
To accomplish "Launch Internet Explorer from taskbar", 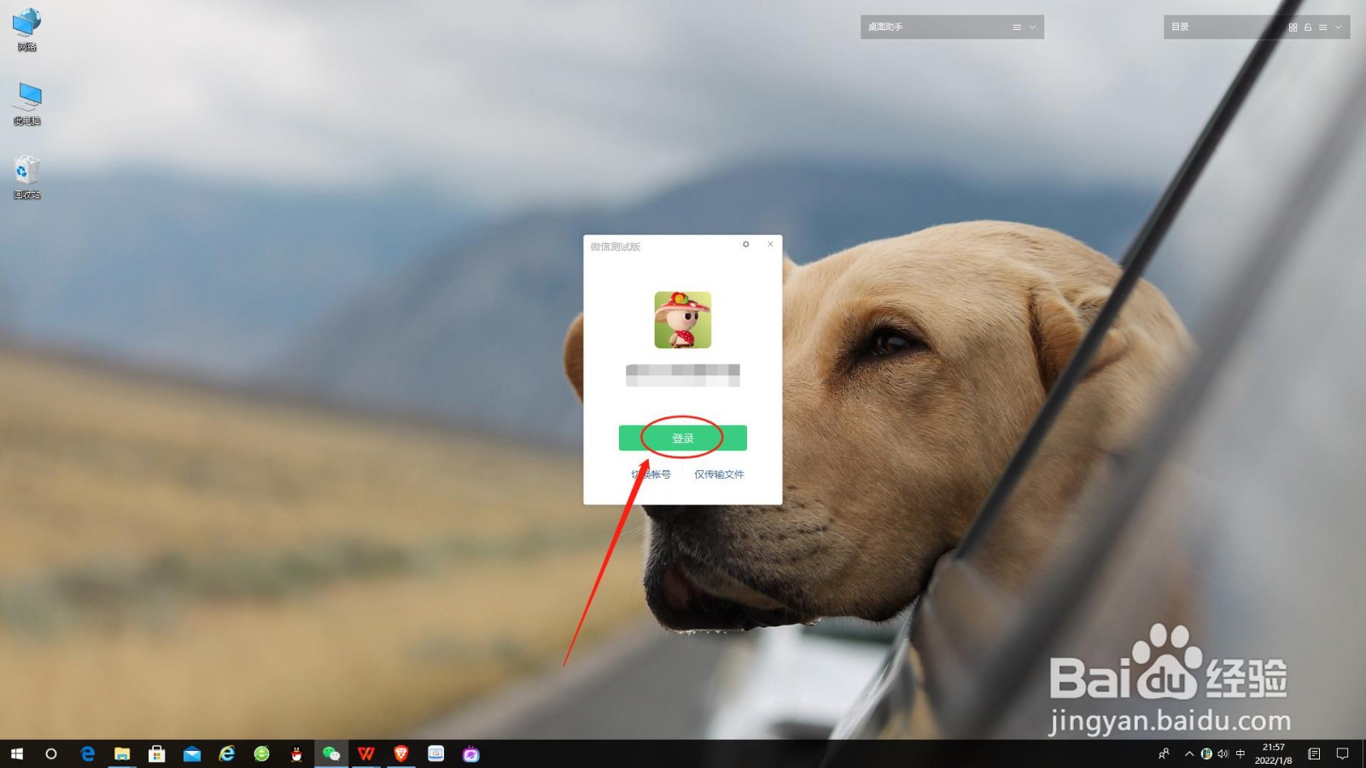I will (227, 753).
